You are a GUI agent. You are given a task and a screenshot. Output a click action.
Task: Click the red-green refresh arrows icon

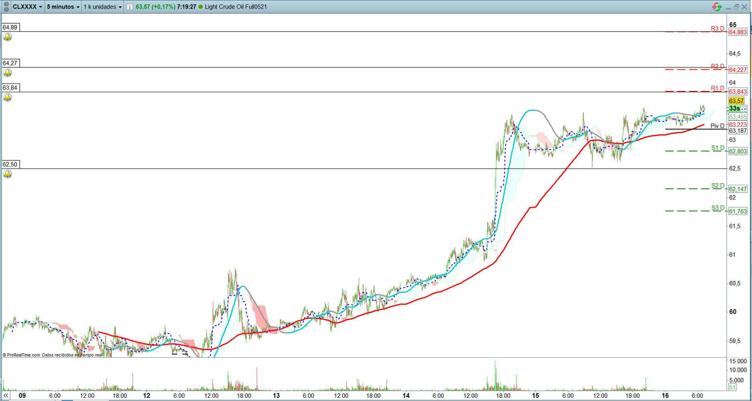click(717, 7)
